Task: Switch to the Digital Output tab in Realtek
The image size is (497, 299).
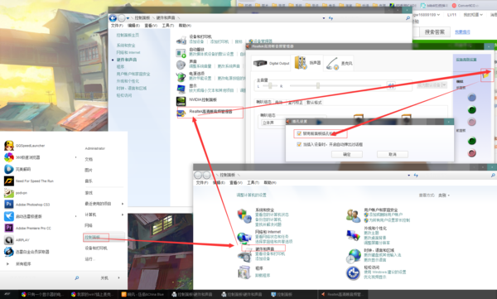Action: click(x=272, y=64)
